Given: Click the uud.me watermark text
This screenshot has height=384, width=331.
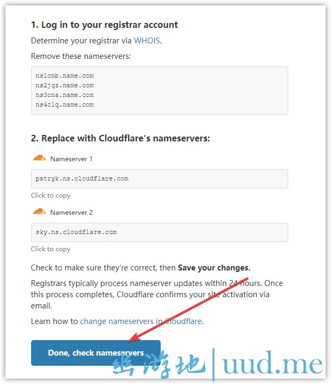Looking at the screenshot, I should click(x=272, y=364).
